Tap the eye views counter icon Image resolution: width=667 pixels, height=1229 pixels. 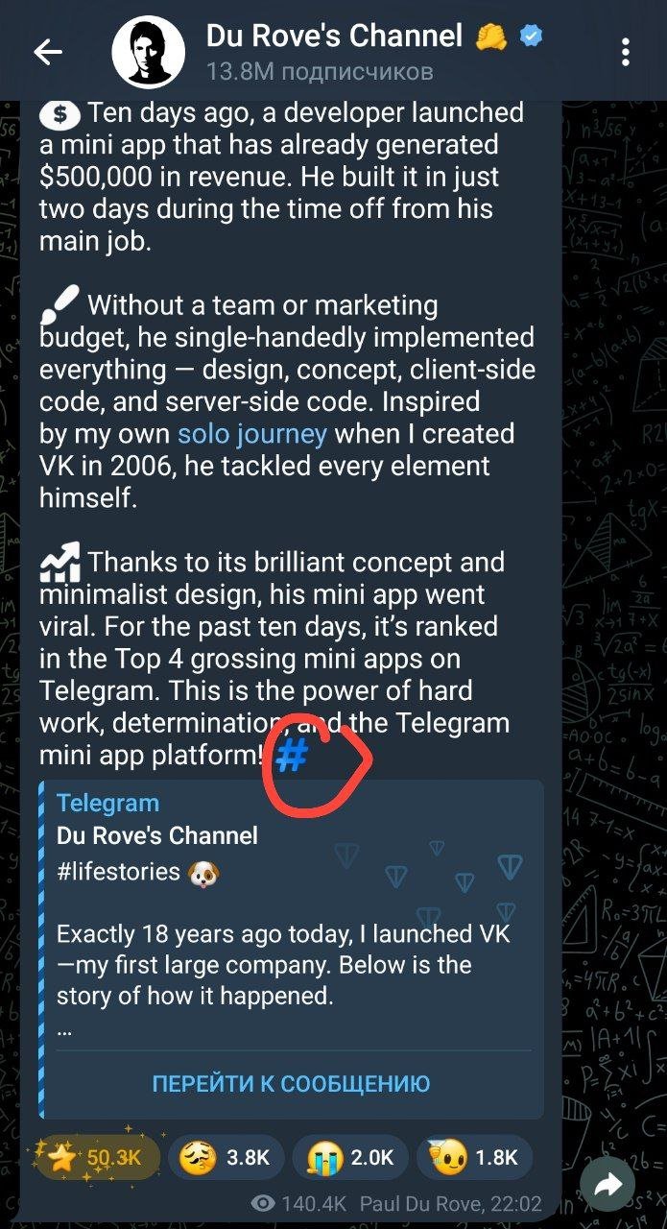[262, 1204]
